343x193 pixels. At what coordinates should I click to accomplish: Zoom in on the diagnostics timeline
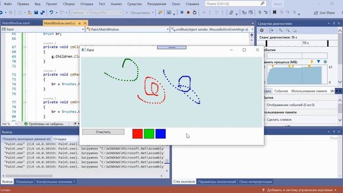pos(280,31)
